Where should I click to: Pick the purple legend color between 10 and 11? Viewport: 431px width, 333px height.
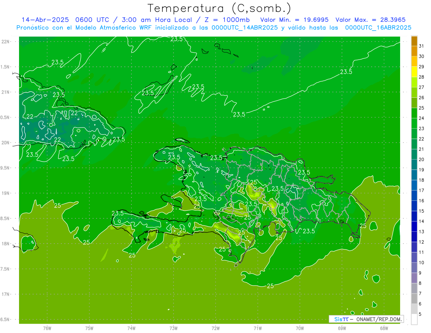[x=414, y=258]
